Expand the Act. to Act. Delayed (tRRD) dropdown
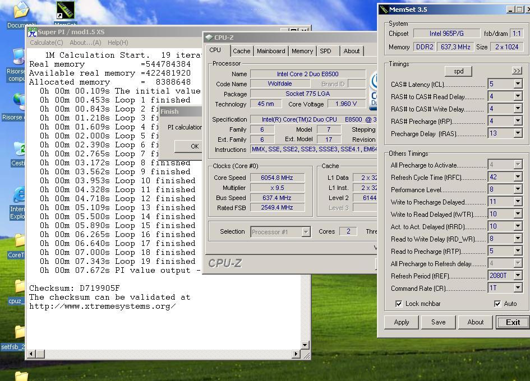This screenshot has width=530, height=381. tap(518, 226)
